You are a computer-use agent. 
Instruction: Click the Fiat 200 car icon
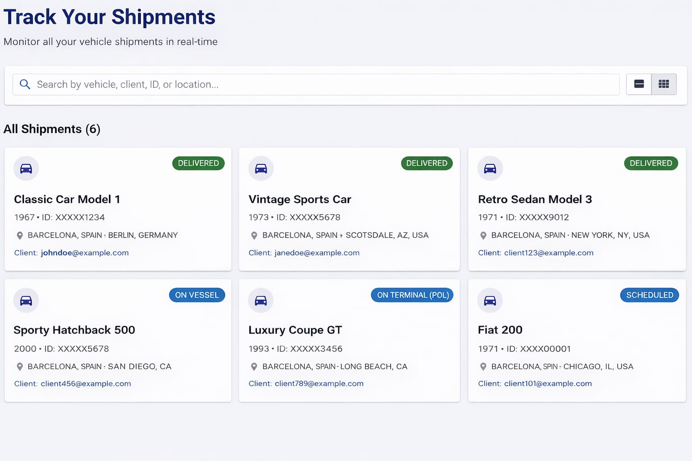pos(490,300)
